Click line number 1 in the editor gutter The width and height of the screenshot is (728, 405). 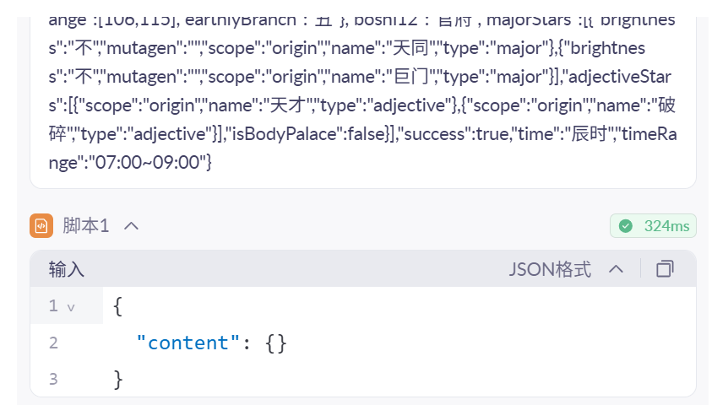[53, 306]
